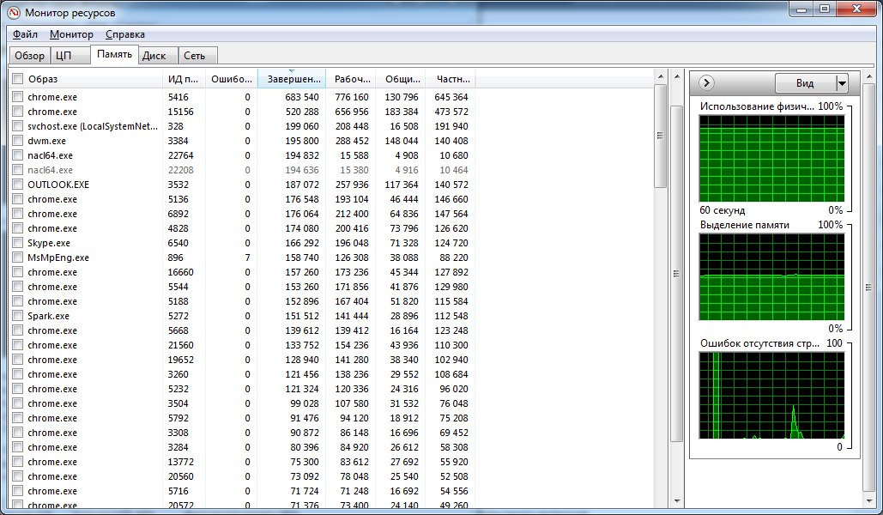Click the Выделение памяти graph
Viewport: 883px width, 515px height.
coord(771,276)
